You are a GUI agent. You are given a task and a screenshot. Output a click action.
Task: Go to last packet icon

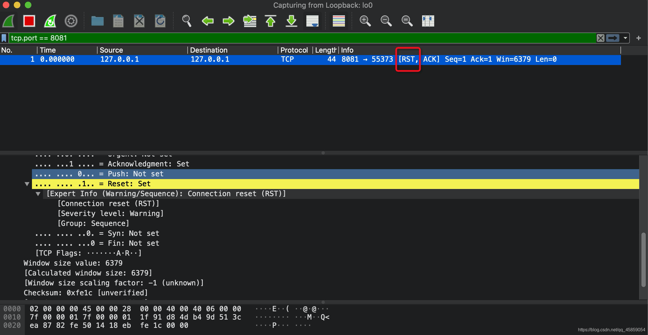pos(291,21)
